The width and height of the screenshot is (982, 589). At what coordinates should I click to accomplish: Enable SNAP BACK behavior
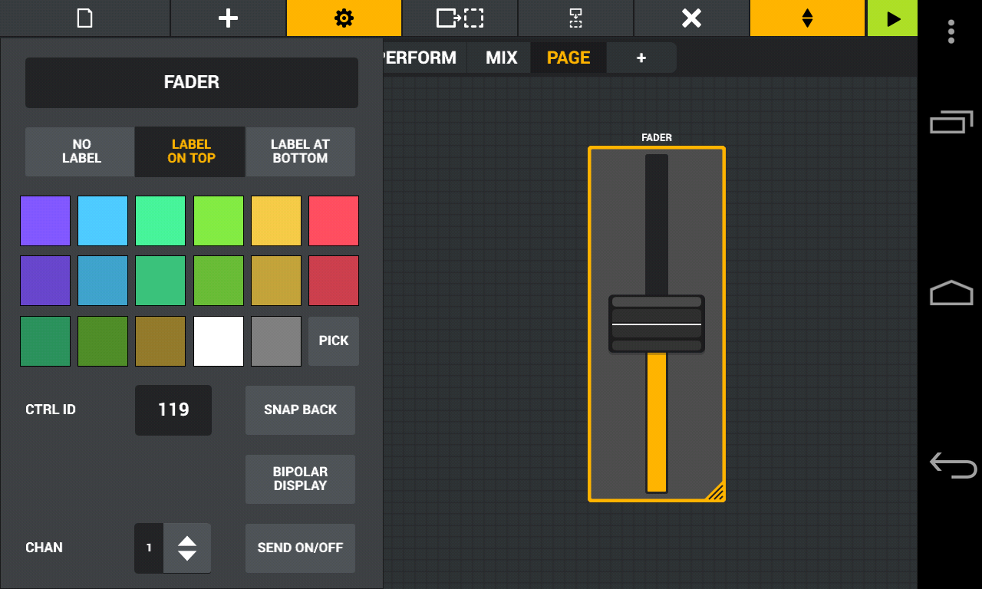[x=300, y=410]
